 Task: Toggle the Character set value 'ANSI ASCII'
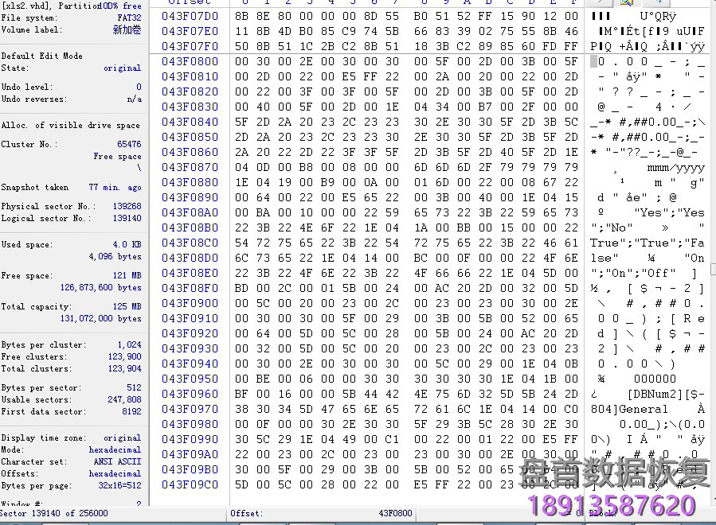coord(116,461)
